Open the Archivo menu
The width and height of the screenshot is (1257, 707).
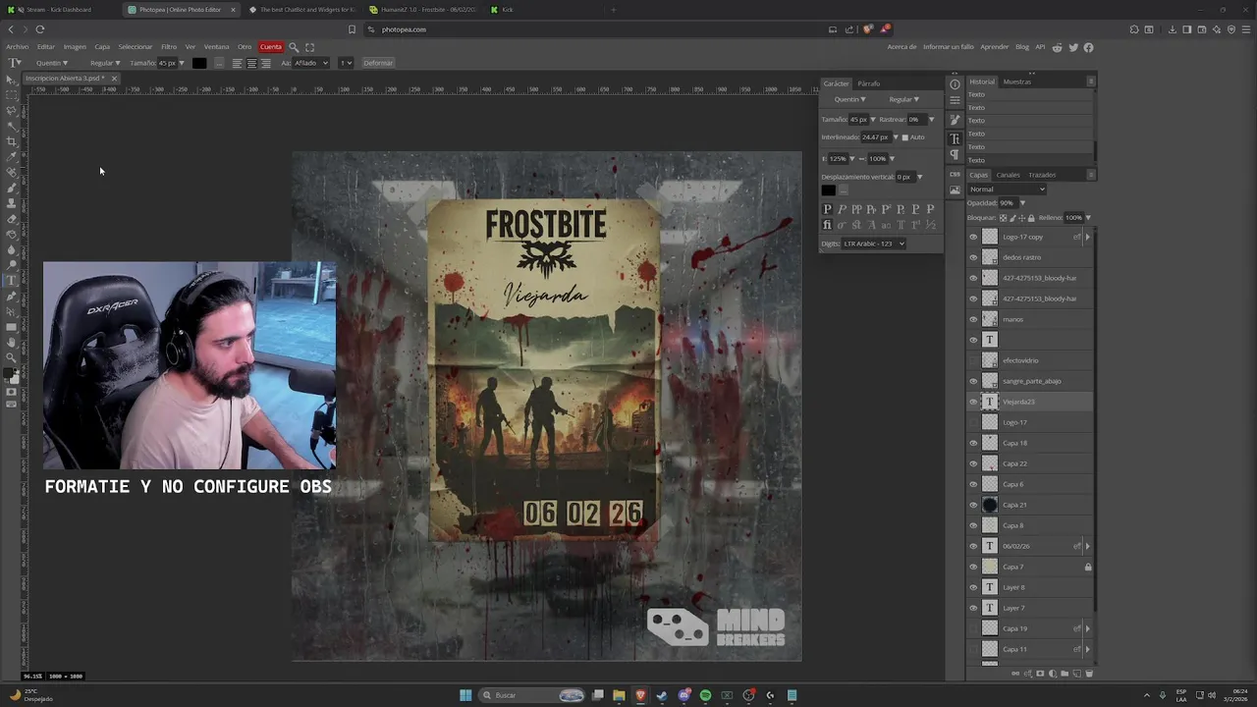click(x=17, y=47)
